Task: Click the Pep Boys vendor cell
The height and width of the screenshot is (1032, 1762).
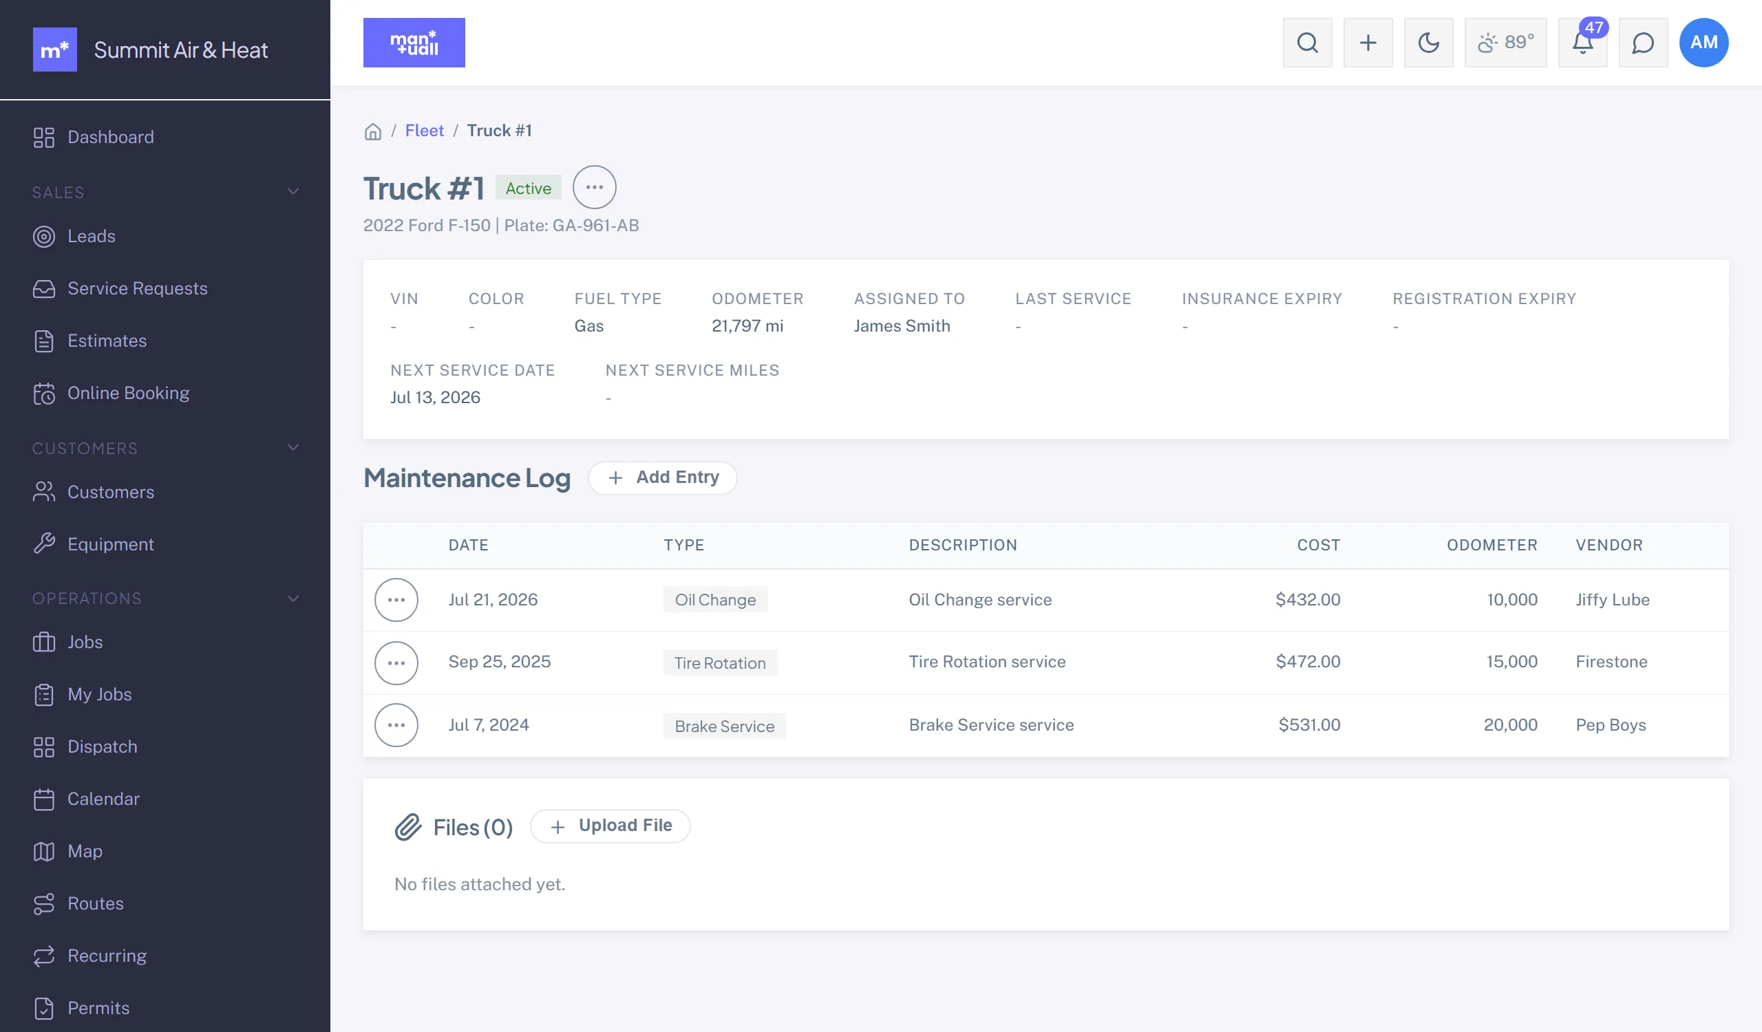Action: click(x=1611, y=724)
